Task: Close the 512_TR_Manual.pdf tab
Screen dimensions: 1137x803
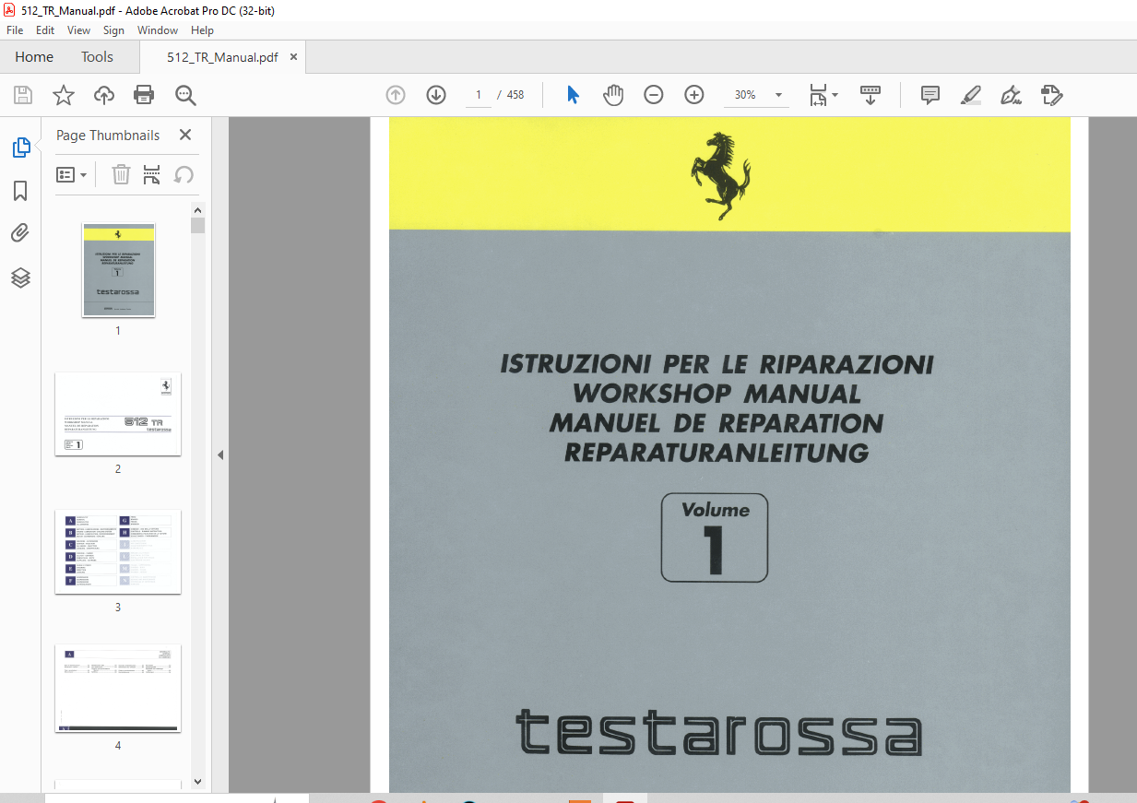Action: (x=294, y=56)
